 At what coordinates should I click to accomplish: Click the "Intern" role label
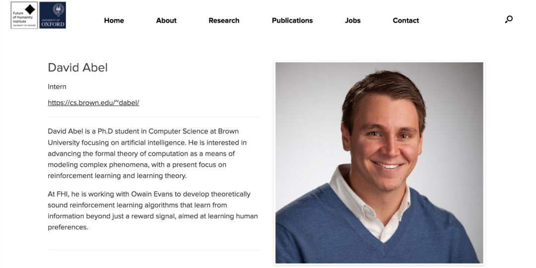57,86
